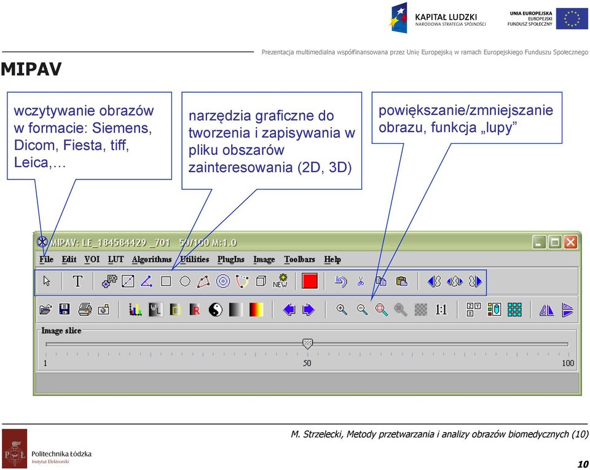Image resolution: width=590 pixels, height=470 pixels.
Task: Minimize the MIPAV window
Action: (539, 242)
